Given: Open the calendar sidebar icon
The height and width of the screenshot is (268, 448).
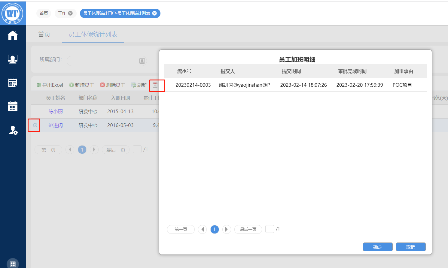Looking at the screenshot, I should click(13, 107).
